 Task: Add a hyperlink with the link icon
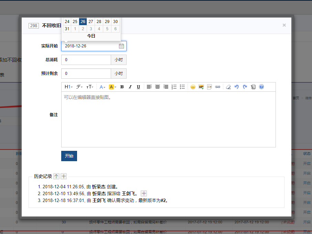(217, 87)
